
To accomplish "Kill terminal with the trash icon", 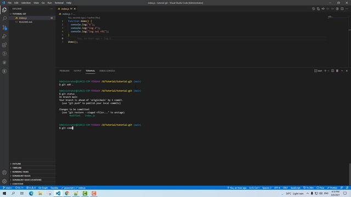I will tap(337, 71).
